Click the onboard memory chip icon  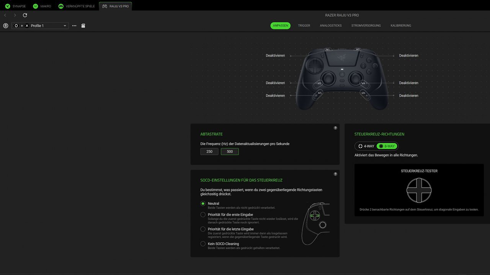coord(83,26)
